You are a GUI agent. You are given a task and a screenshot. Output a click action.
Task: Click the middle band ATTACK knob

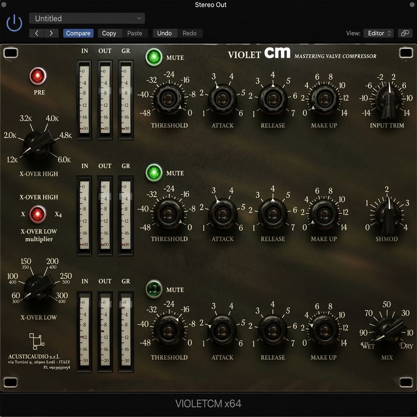tap(222, 214)
